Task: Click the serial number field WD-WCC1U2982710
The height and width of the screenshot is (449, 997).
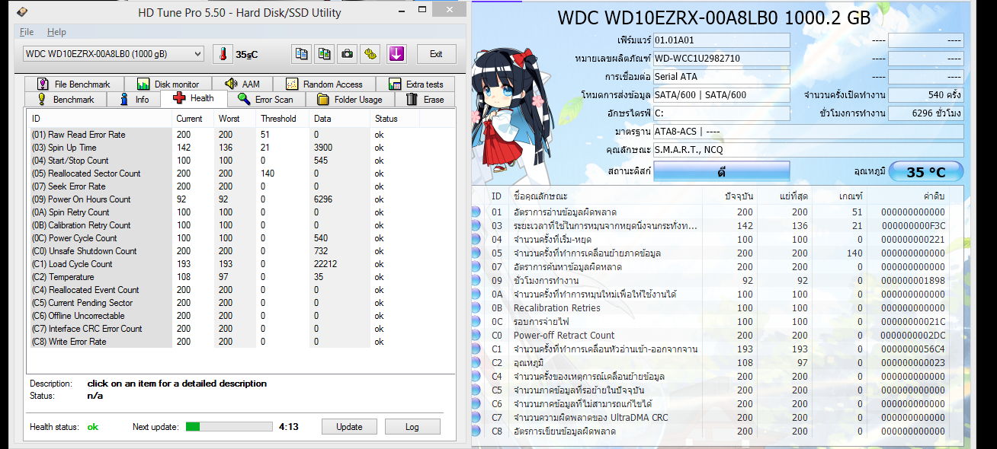Action: (722, 58)
